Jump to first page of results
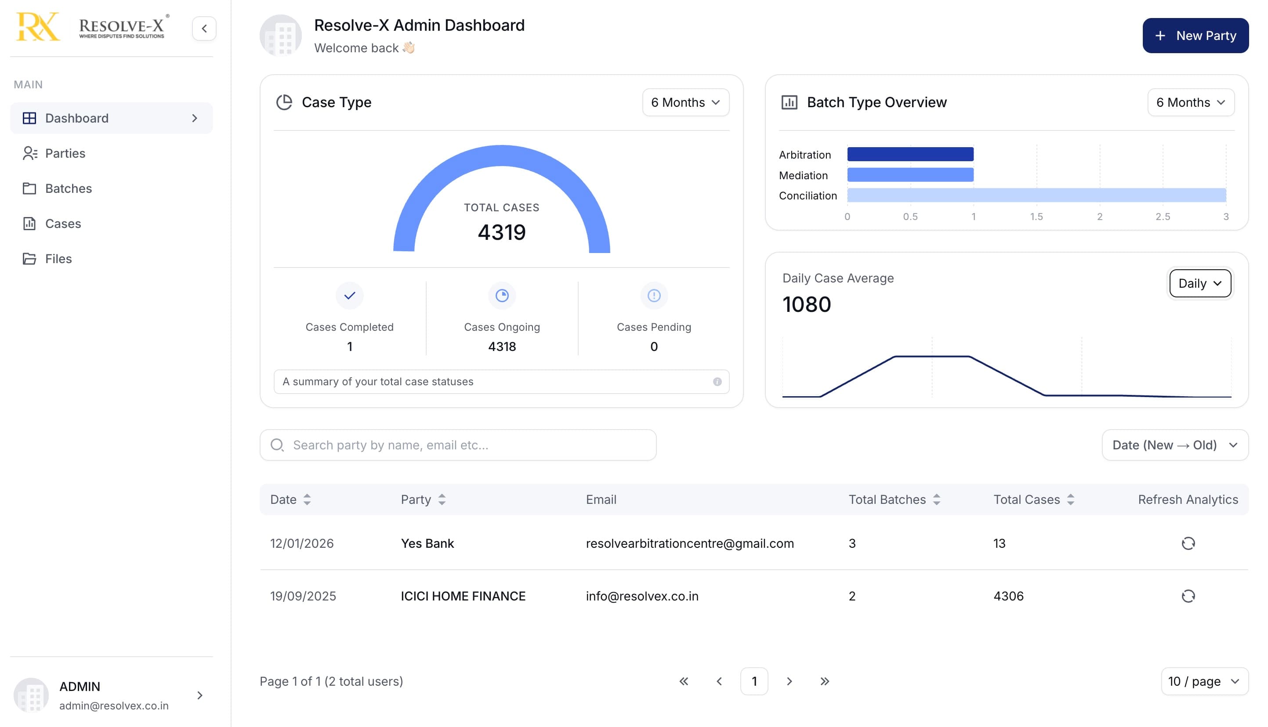The image size is (1268, 727). pyautogui.click(x=684, y=682)
